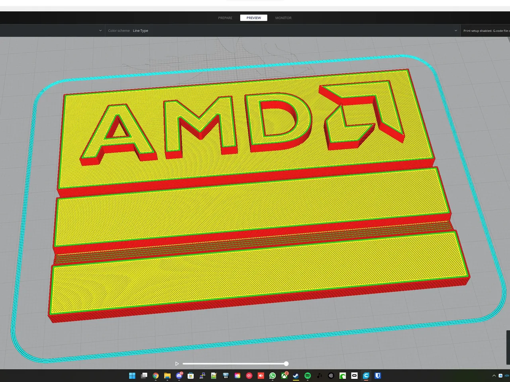Image resolution: width=510 pixels, height=382 pixels.
Task: Select the PREVIEW stage tab
Action: (253, 18)
